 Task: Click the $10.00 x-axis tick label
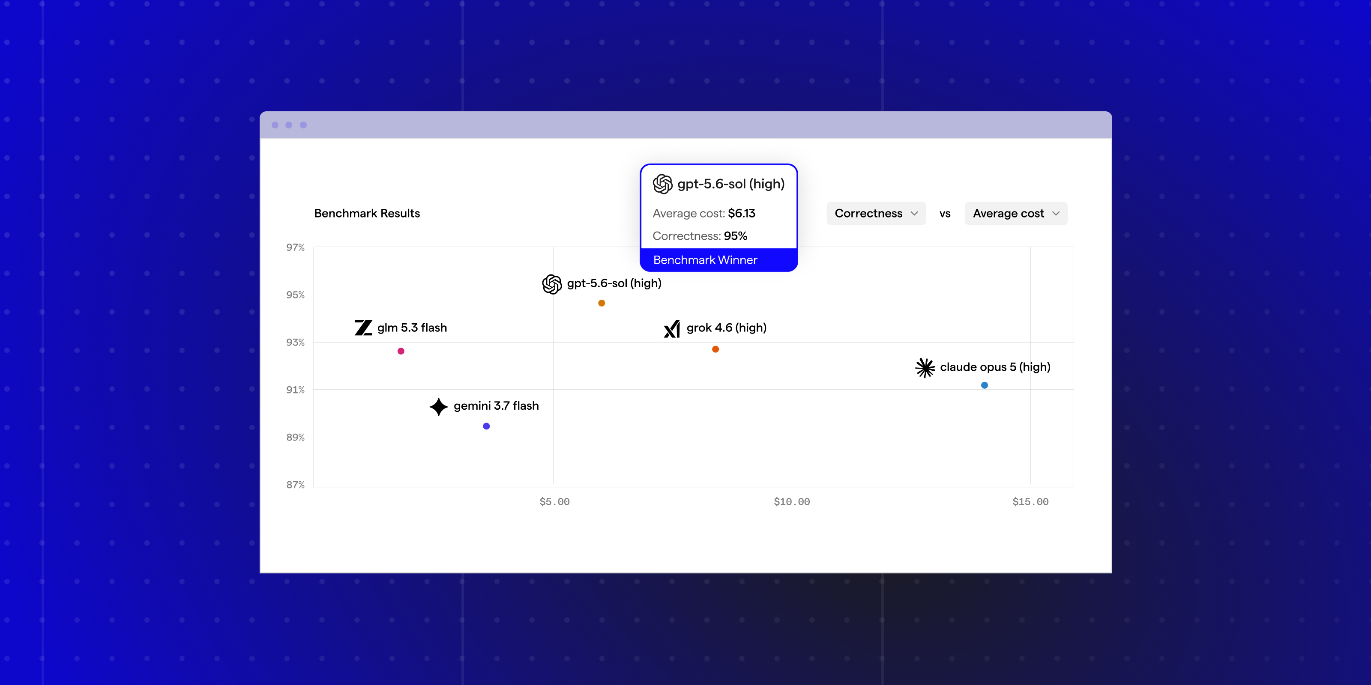coord(792,501)
